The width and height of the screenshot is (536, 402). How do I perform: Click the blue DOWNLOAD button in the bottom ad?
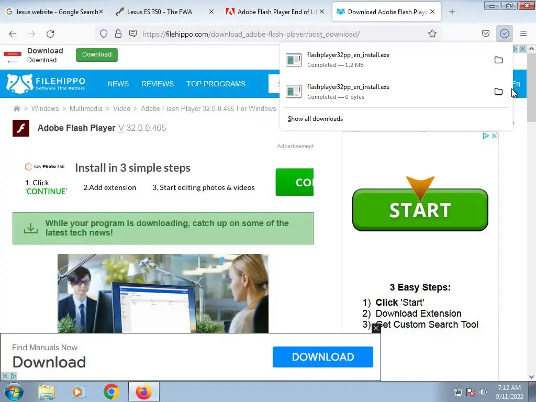(322, 357)
